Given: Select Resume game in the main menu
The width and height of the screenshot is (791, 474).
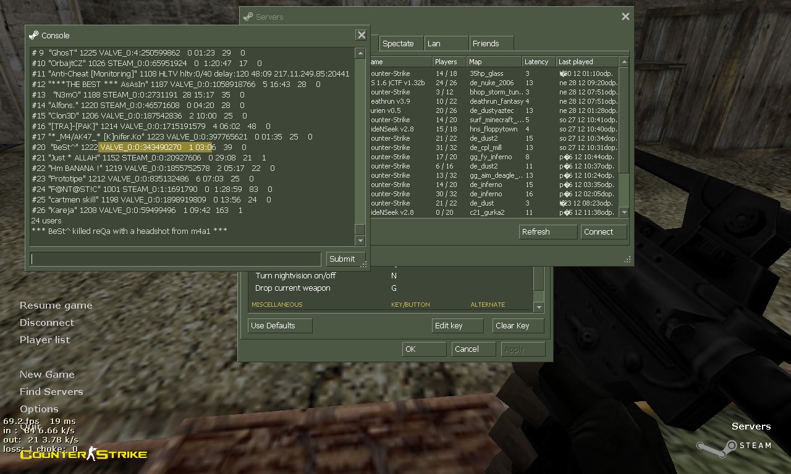Looking at the screenshot, I should [x=56, y=306].
